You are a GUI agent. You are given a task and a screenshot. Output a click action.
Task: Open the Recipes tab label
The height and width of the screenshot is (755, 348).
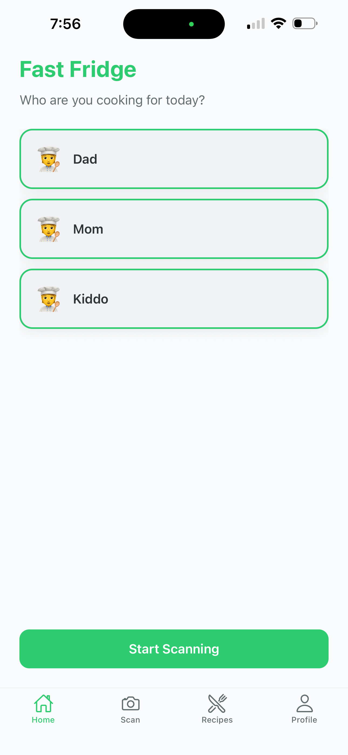tap(217, 720)
